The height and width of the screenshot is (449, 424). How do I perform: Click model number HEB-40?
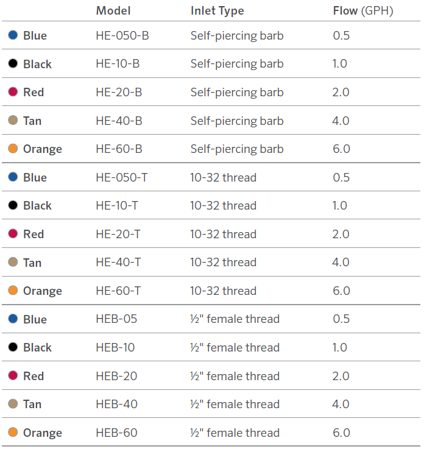point(116,404)
